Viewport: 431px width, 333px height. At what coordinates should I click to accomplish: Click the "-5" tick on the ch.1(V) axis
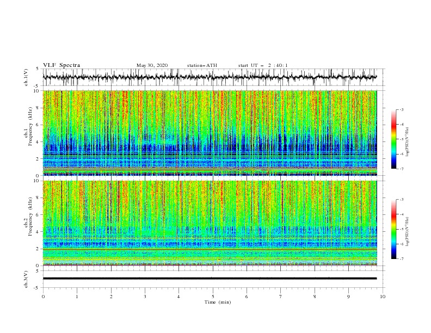(x=37, y=85)
